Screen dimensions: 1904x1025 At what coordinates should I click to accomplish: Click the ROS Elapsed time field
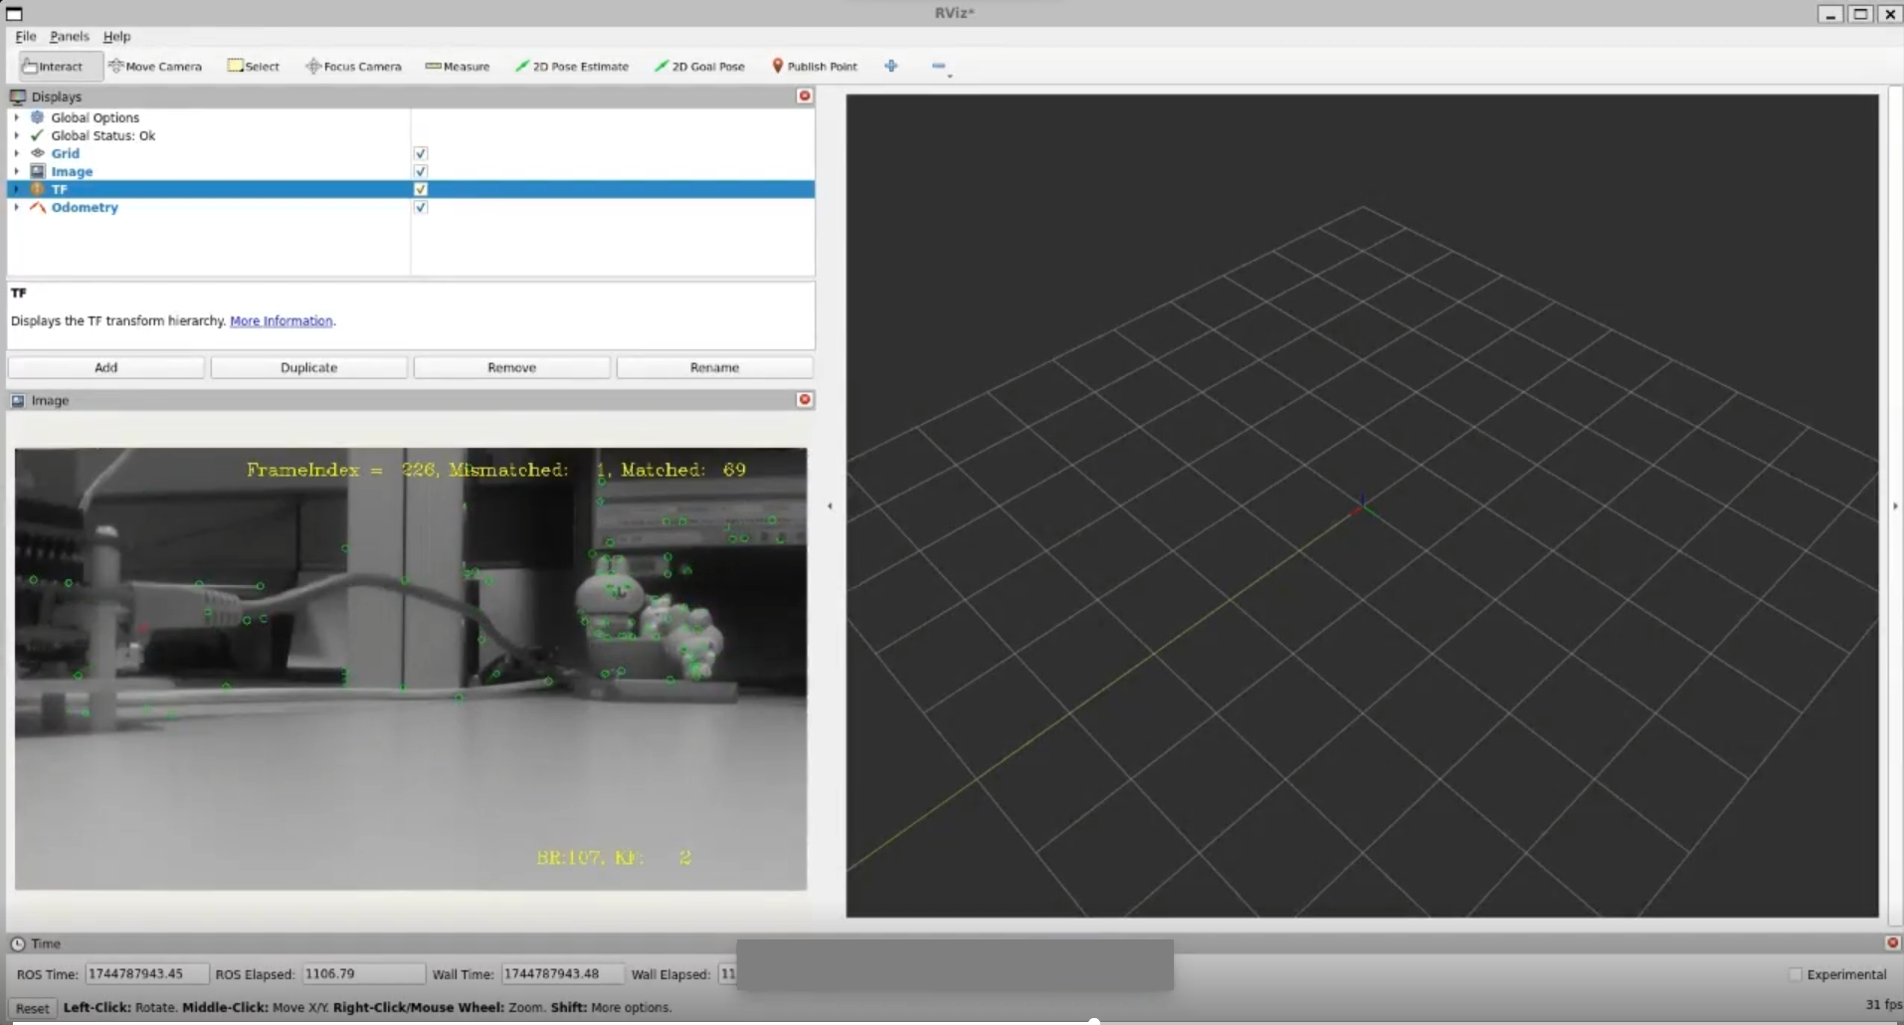click(361, 973)
